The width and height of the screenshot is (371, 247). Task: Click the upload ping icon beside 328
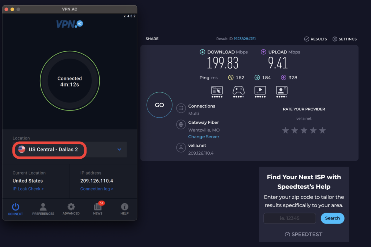283,78
